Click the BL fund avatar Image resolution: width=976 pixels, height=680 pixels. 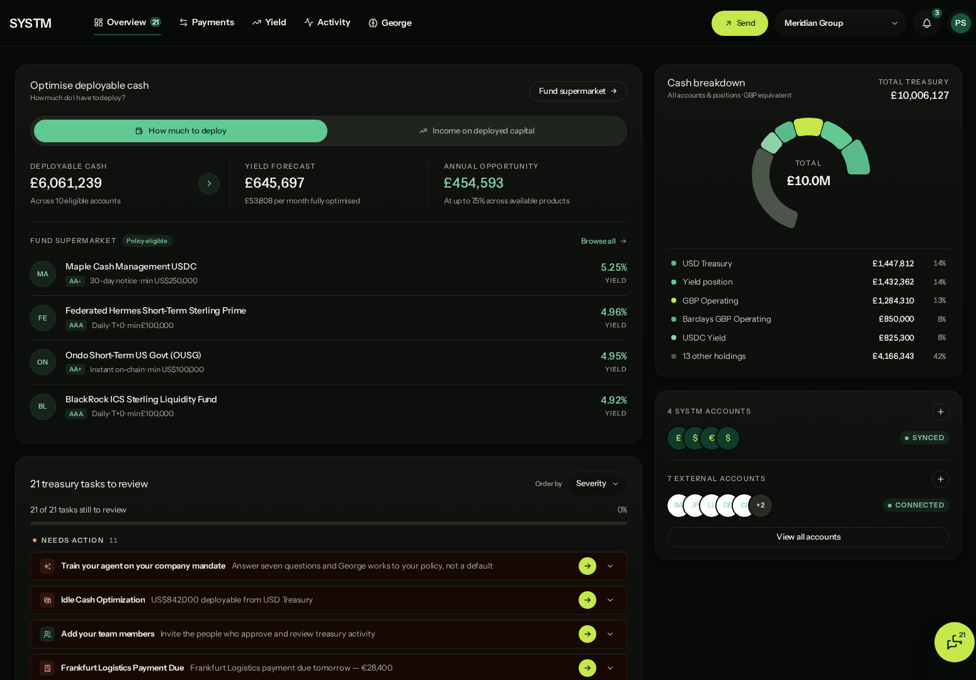coord(43,406)
